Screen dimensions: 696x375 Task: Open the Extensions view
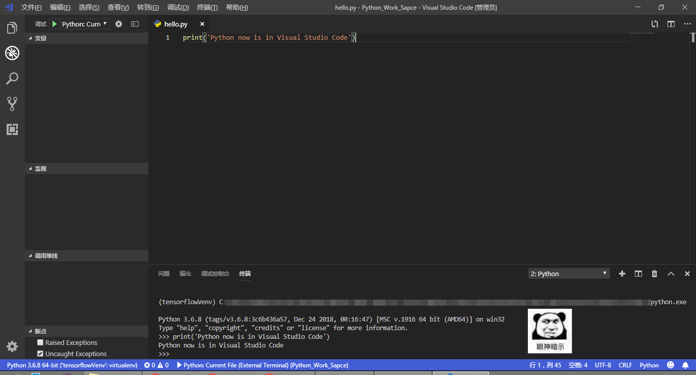(12, 129)
